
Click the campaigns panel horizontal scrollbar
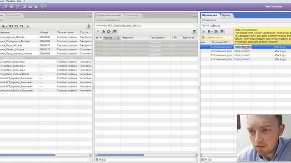[27, 155]
